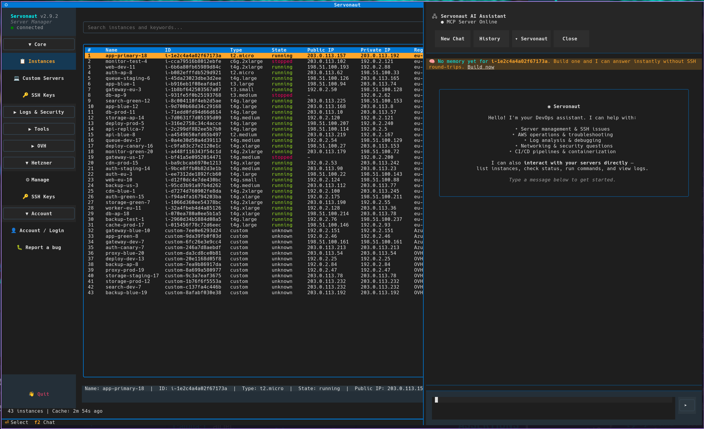Click the Build now link
This screenshot has width=704, height=429.
(481, 67)
